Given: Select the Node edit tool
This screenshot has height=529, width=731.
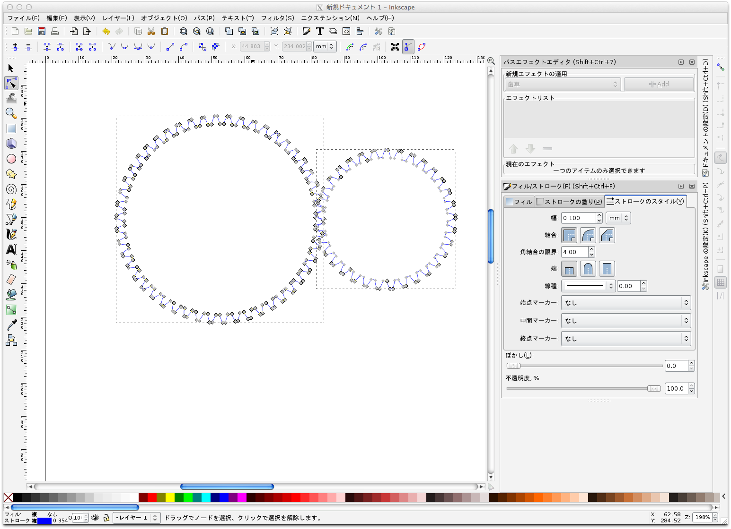Looking at the screenshot, I should [x=11, y=84].
